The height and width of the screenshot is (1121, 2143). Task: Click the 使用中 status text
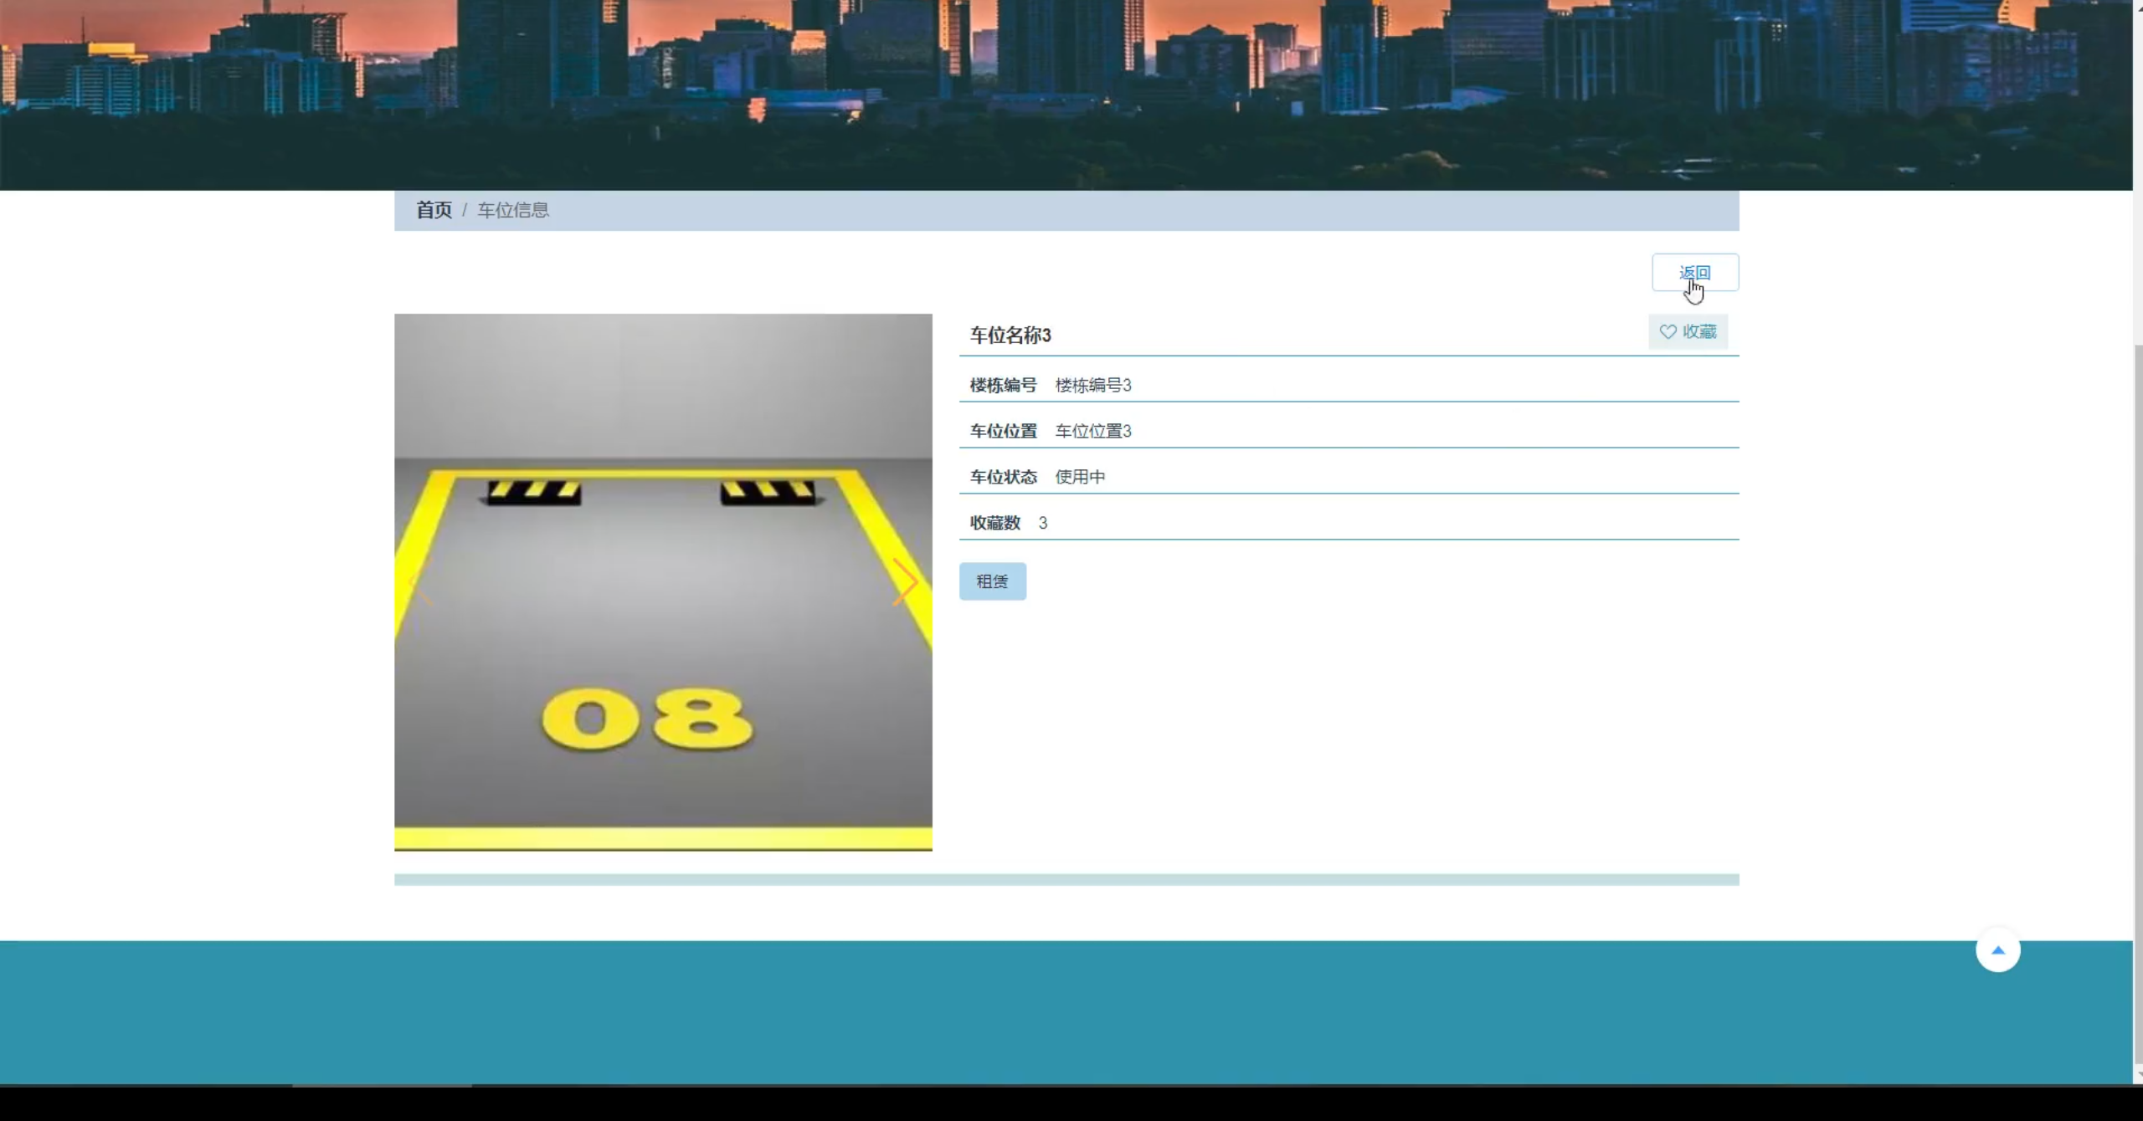(1080, 477)
